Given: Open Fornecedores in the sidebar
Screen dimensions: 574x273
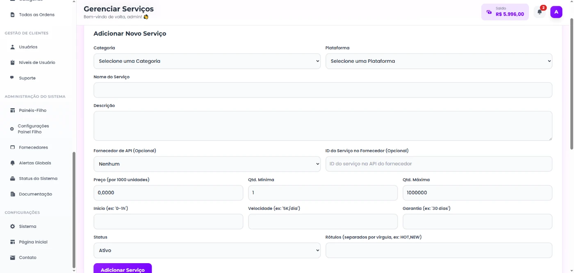Looking at the screenshot, I should point(33,148).
